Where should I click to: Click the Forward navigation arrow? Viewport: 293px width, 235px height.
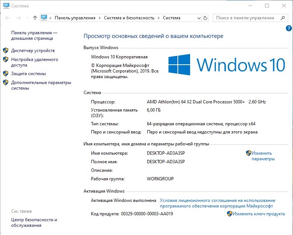tap(19, 18)
